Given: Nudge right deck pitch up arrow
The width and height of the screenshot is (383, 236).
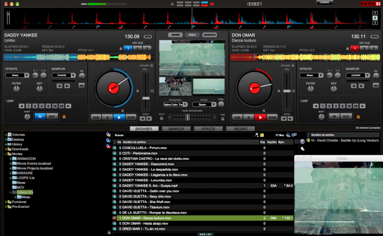Looking at the screenshot, I should pyautogui.click(x=290, y=119).
